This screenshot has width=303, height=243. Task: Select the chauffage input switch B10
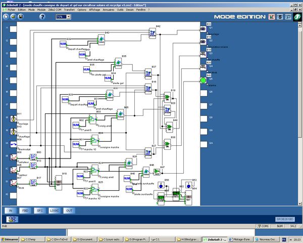[14, 131]
